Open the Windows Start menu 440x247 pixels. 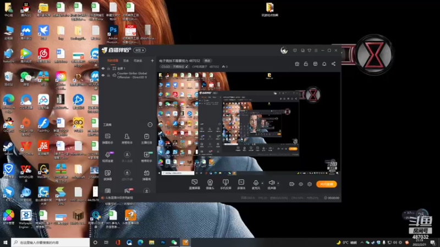point(5,242)
